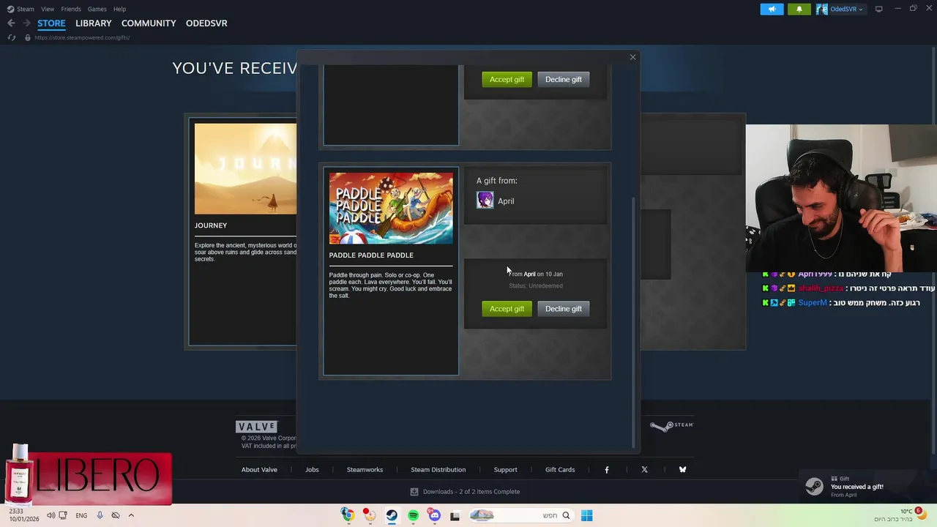Click the Valve logo in footer
This screenshot has height=527, width=937.
point(256,427)
